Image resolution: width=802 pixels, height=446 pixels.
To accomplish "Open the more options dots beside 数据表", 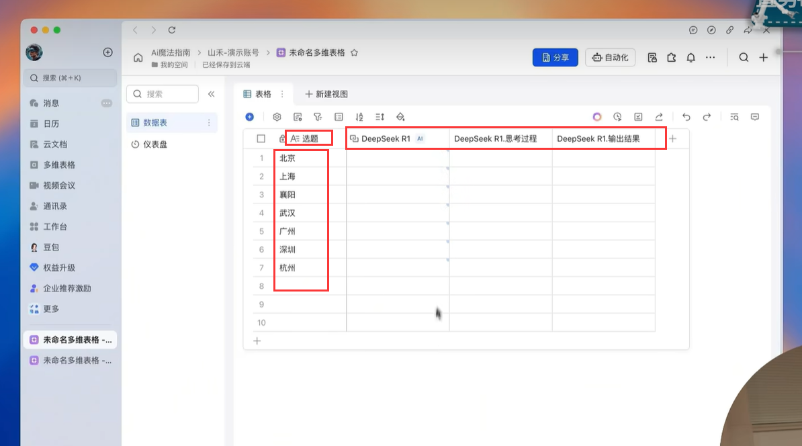I will pyautogui.click(x=209, y=123).
